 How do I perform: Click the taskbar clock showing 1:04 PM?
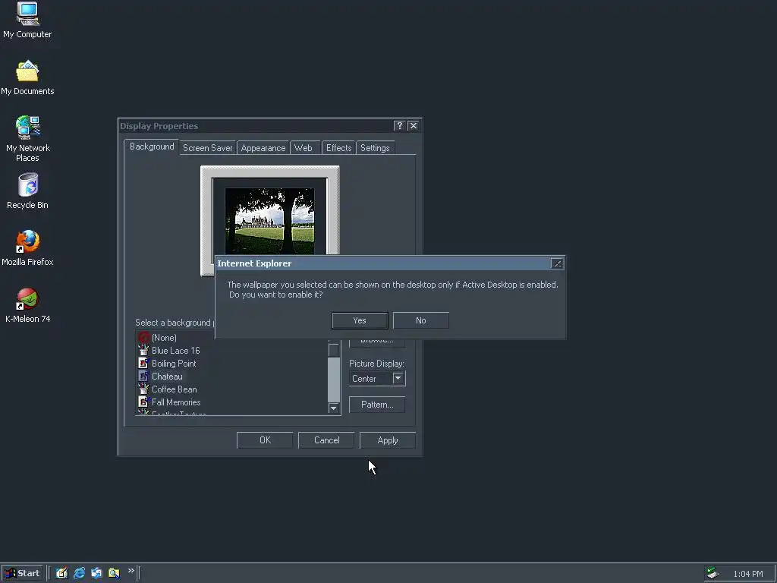[747, 574]
